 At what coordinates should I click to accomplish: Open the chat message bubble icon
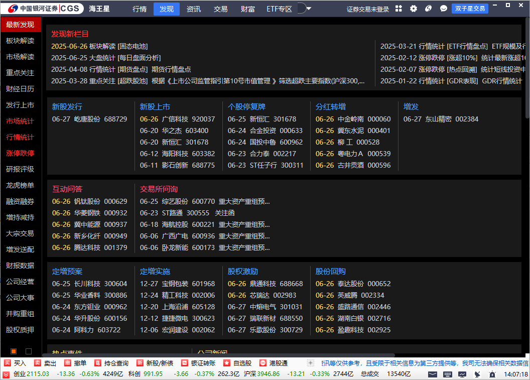(x=444, y=9)
